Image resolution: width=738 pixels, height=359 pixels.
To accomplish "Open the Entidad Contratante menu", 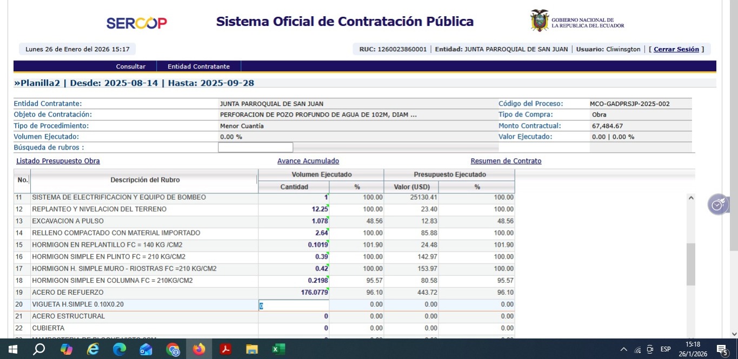I will click(198, 66).
